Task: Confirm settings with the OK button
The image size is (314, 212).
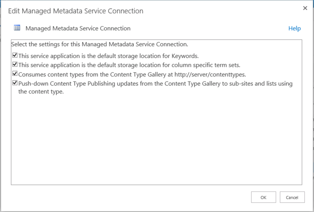Action: [263, 197]
